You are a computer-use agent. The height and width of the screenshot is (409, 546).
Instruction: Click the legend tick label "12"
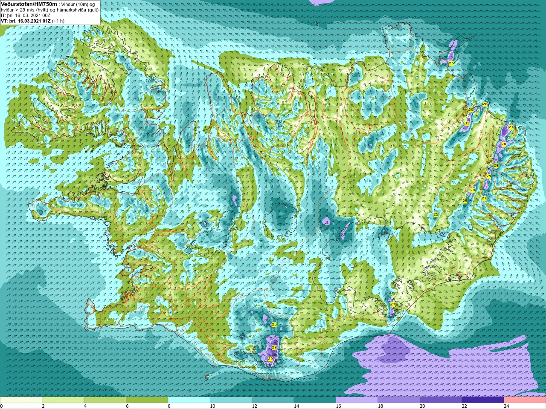255,406
